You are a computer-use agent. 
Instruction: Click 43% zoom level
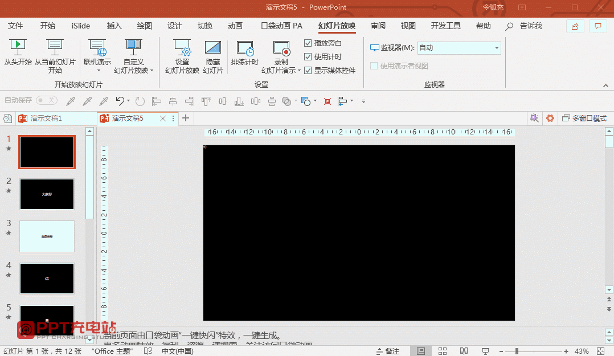[582, 351]
